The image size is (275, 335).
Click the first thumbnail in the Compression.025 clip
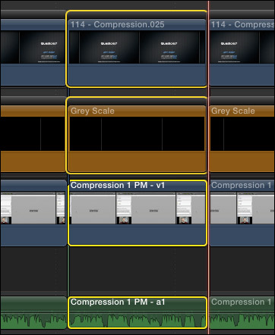(109, 47)
